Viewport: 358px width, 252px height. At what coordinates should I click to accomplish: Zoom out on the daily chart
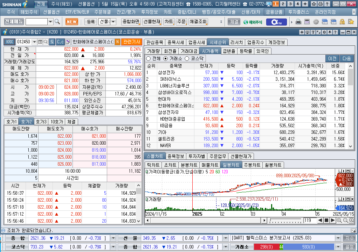pyautogui.click(x=346, y=220)
